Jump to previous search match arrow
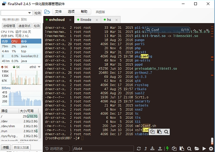 click(195, 30)
